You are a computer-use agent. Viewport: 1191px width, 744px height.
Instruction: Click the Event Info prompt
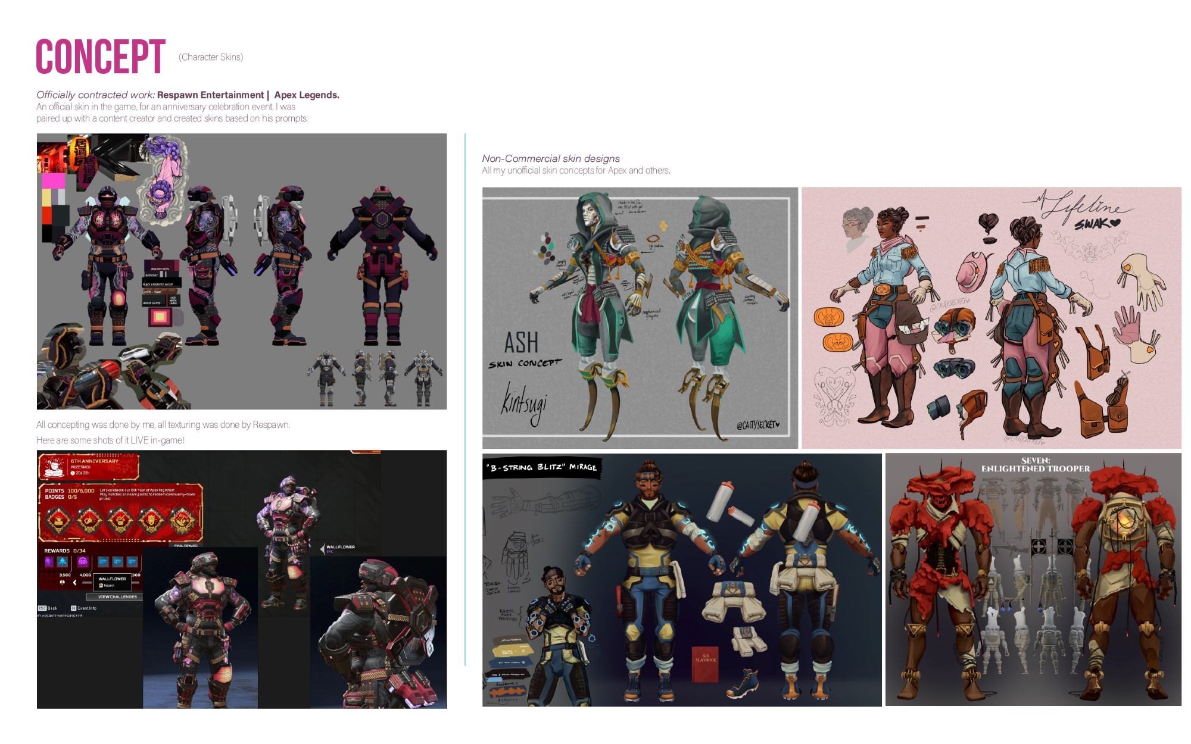83,608
